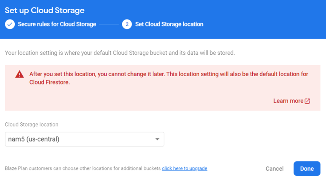Click the red warning triangle icon

19,74
